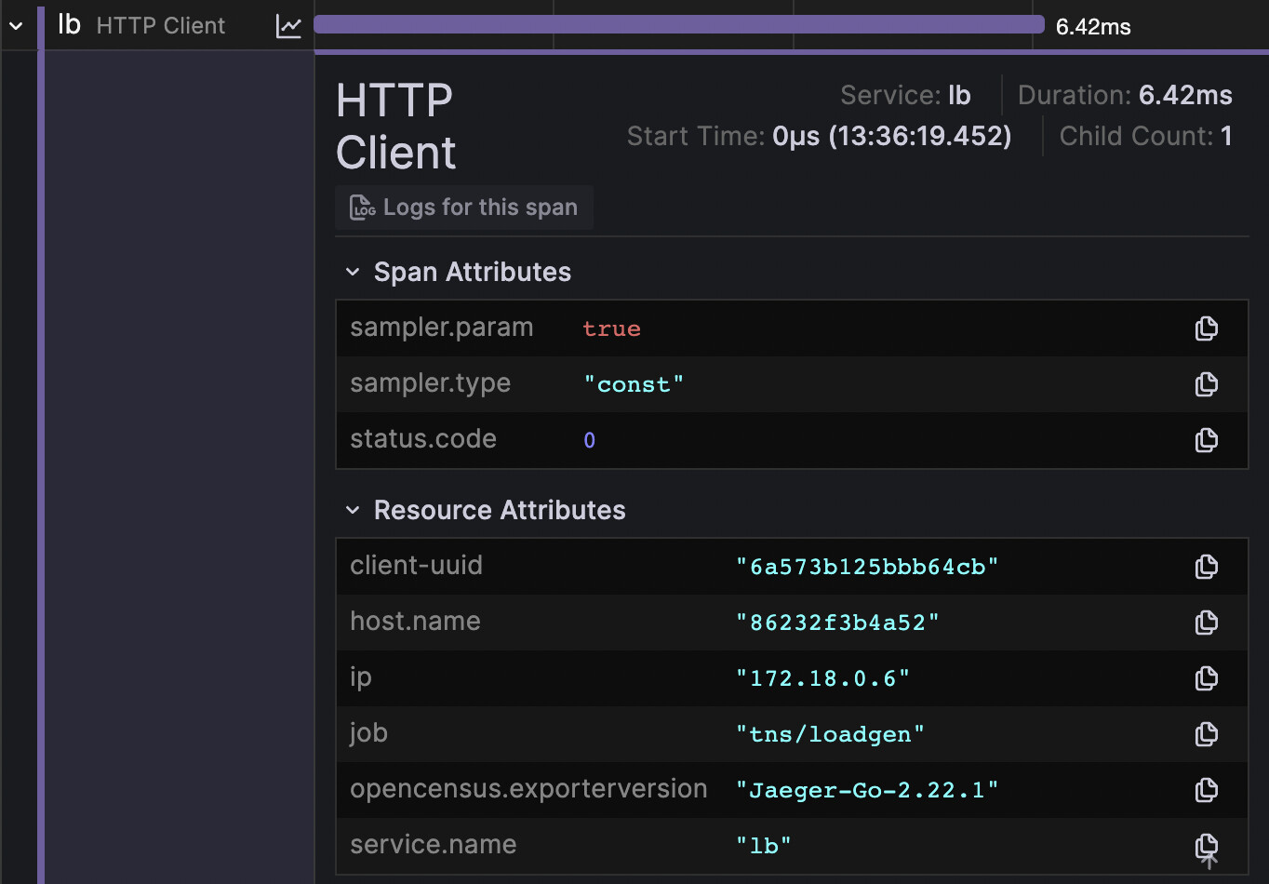Click the sampler.type "const" value
Image resolution: width=1269 pixels, height=884 pixels.
click(x=634, y=384)
